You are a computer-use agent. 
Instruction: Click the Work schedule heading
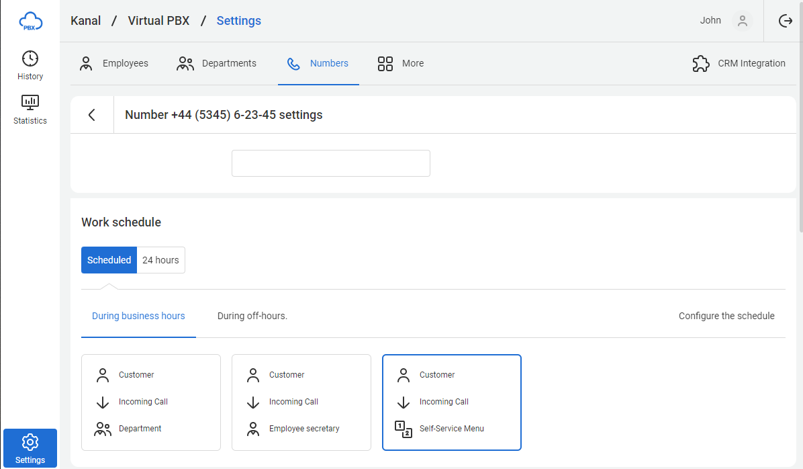click(122, 222)
